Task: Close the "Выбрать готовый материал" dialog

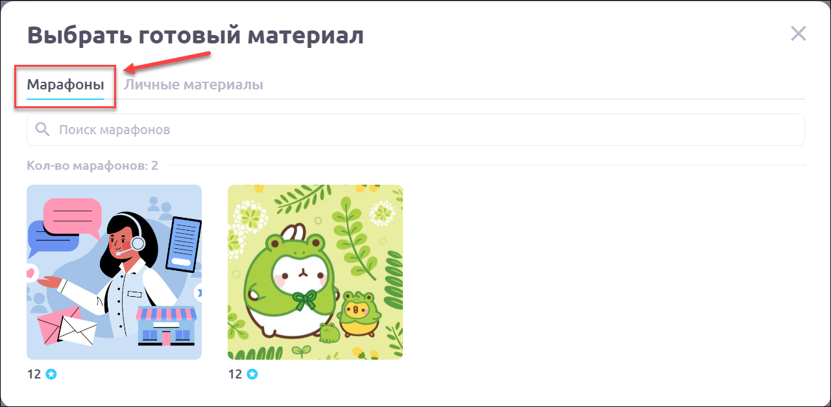Action: click(798, 34)
